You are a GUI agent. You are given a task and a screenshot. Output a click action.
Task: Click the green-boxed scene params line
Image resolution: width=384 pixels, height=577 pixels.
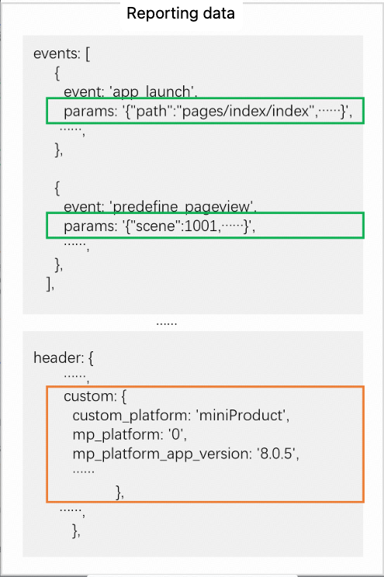[205, 225]
